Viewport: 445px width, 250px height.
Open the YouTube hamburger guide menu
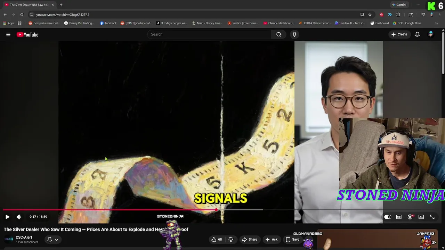coord(8,34)
